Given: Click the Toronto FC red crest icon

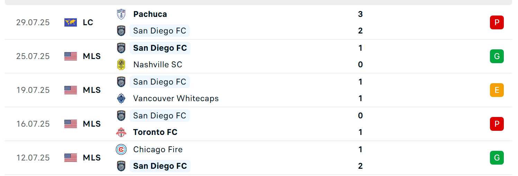Looking at the screenshot, I should [121, 132].
